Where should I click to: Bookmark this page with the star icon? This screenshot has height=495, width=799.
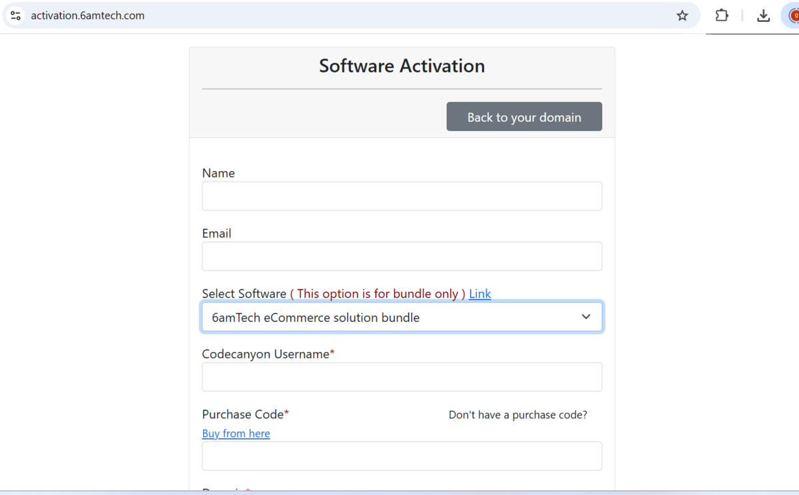point(682,16)
